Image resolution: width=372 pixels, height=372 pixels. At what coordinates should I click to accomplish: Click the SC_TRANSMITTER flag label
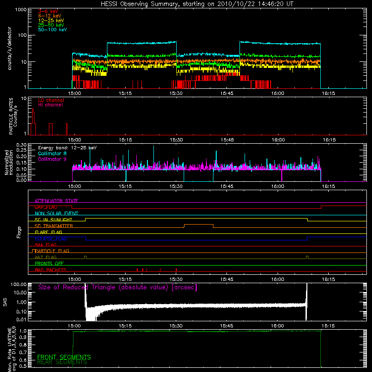[54, 226]
